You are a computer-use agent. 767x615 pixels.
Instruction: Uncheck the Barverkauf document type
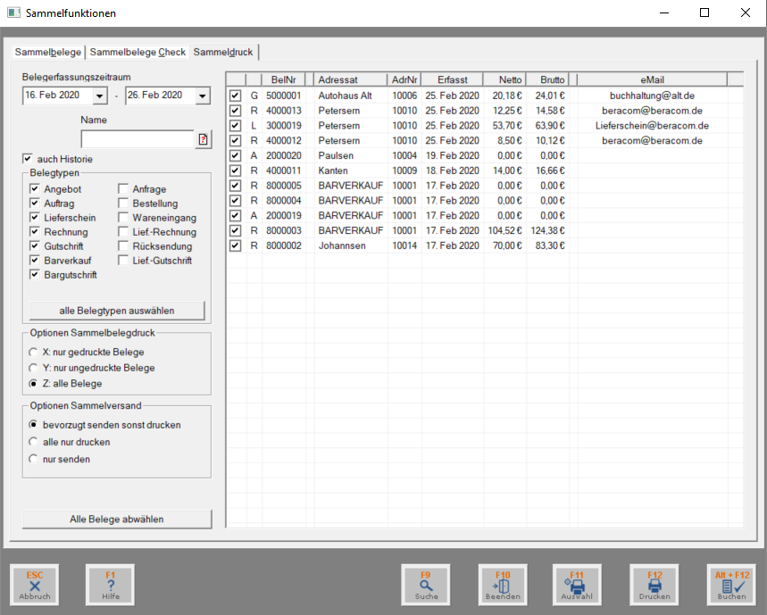point(35,260)
